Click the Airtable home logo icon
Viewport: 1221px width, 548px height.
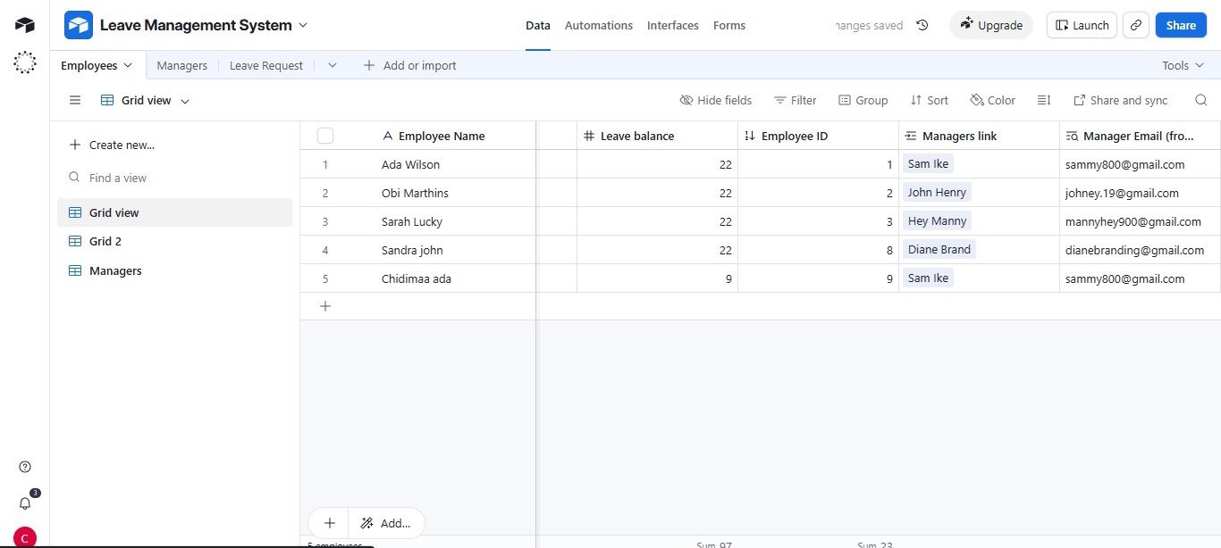click(25, 25)
